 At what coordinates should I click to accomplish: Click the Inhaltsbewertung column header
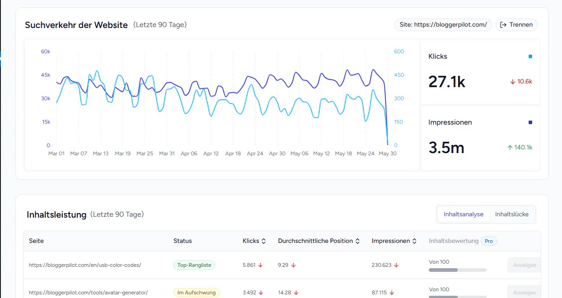pos(454,241)
